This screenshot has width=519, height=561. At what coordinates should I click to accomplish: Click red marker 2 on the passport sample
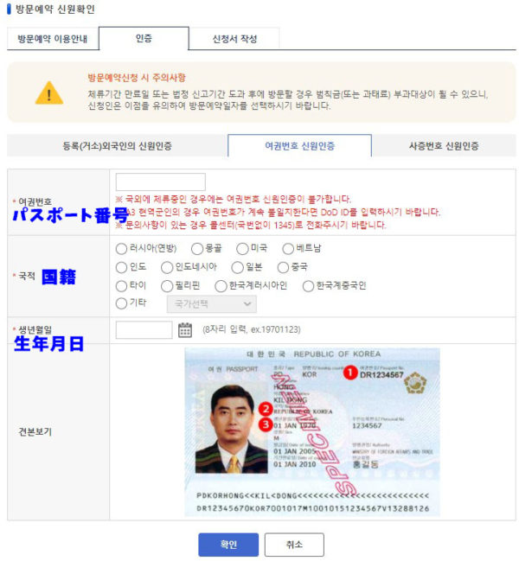tap(266, 409)
